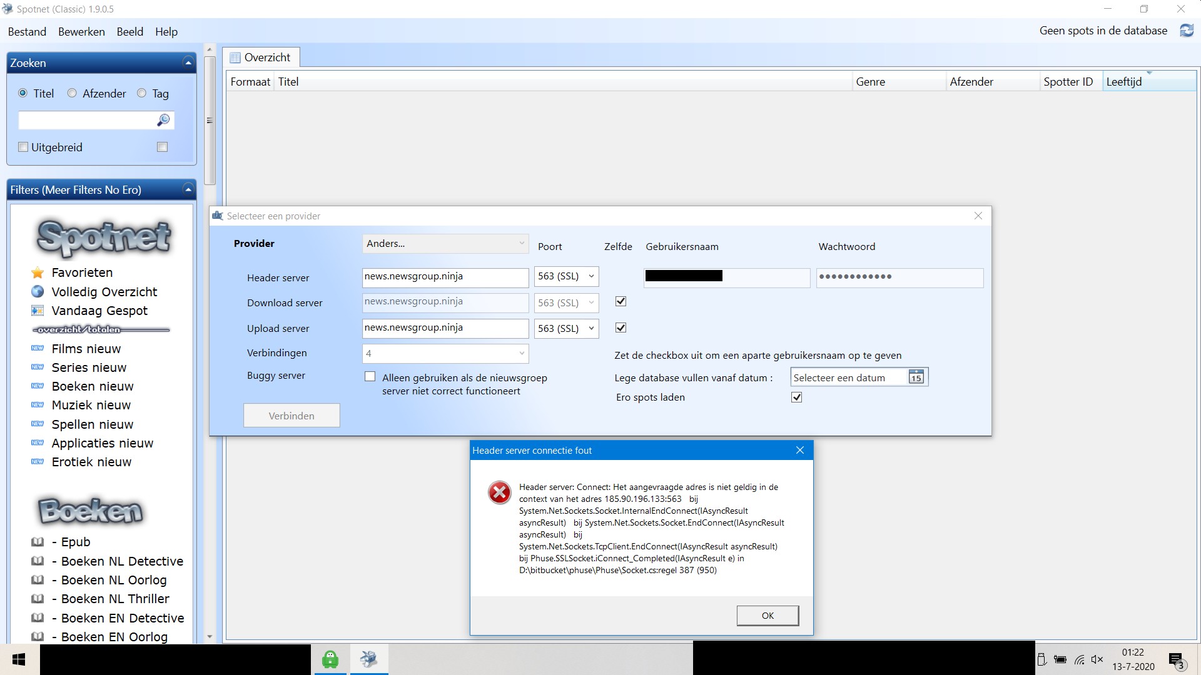The image size is (1201, 675).
Task: Click the red error icon in the dialog
Action: (x=499, y=492)
